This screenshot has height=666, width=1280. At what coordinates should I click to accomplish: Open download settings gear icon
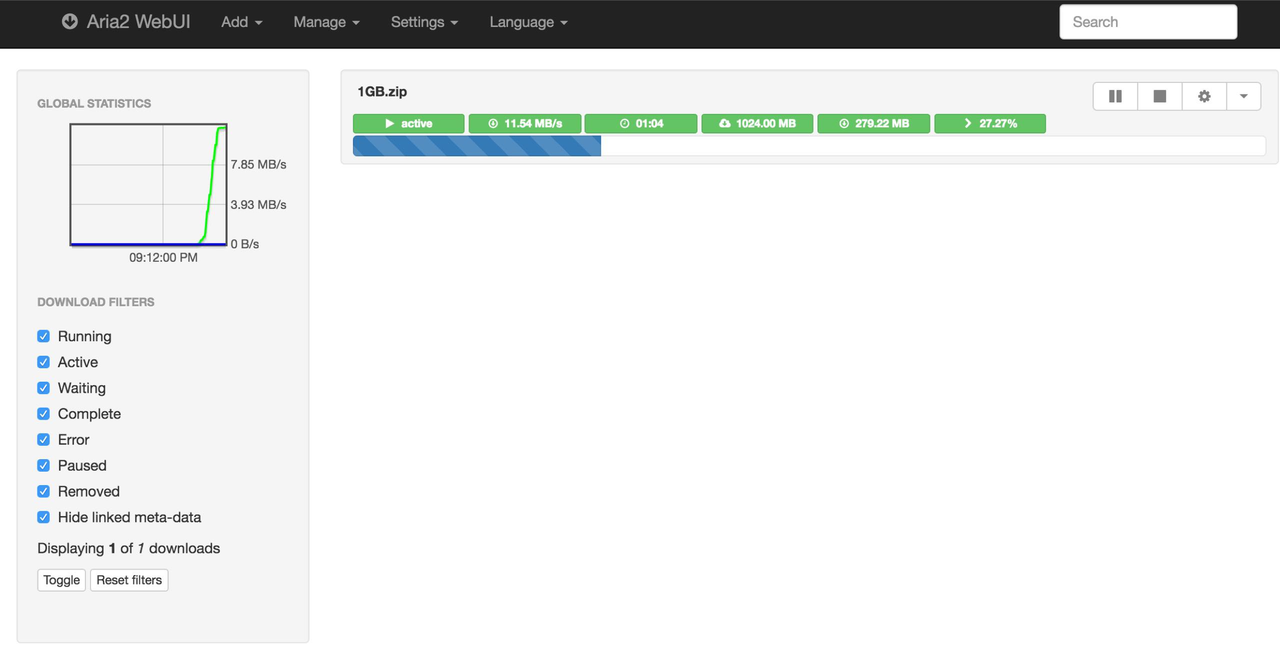[x=1204, y=96]
